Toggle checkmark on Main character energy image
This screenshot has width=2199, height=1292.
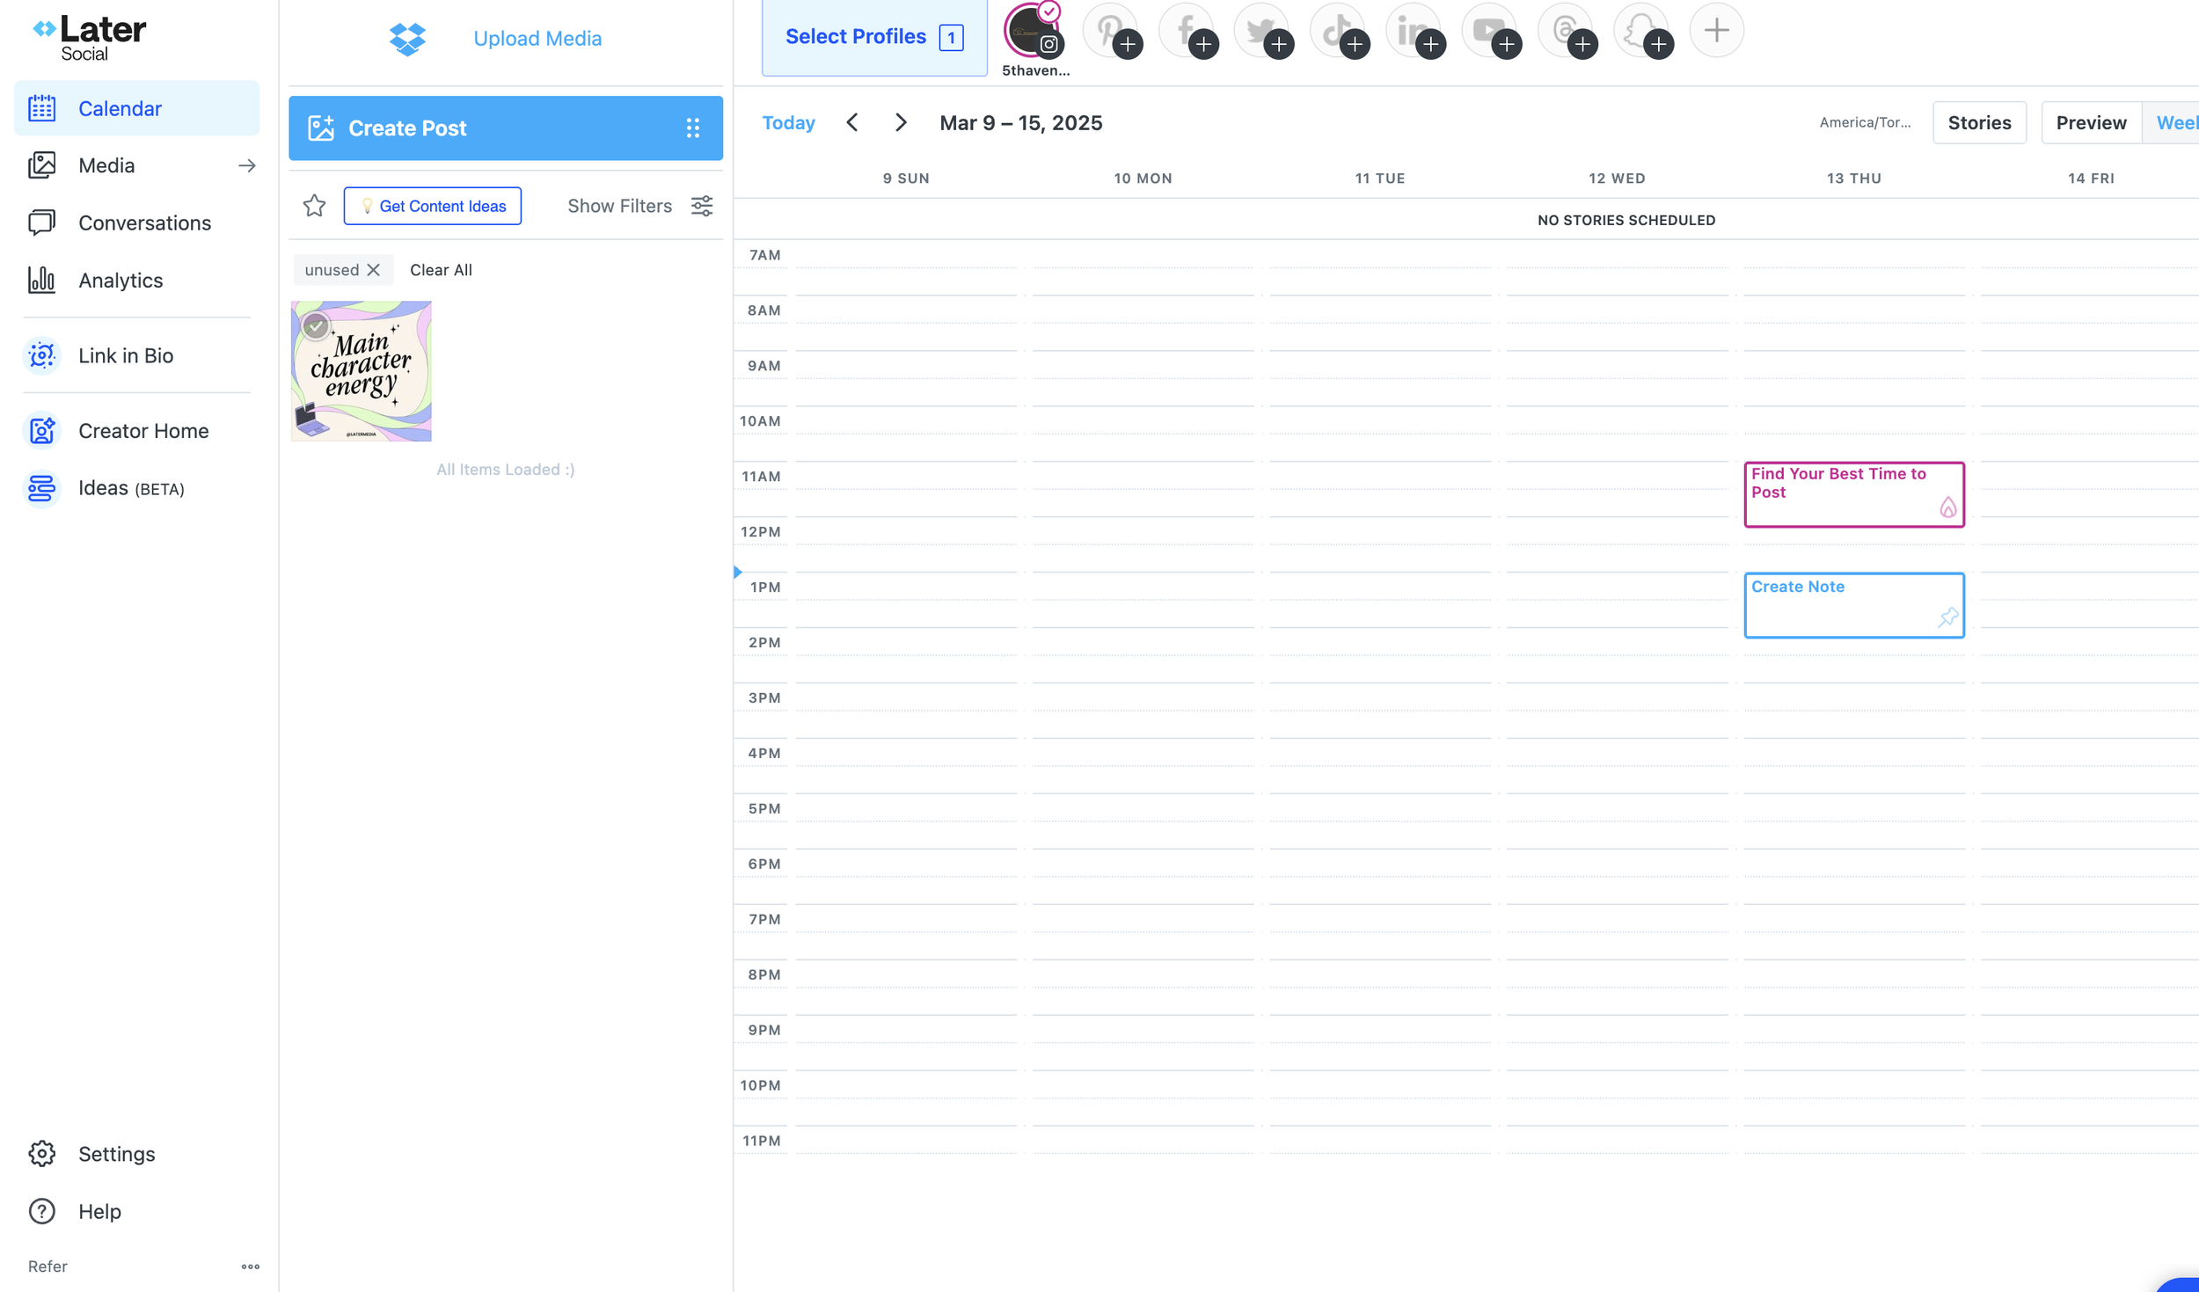pos(316,326)
